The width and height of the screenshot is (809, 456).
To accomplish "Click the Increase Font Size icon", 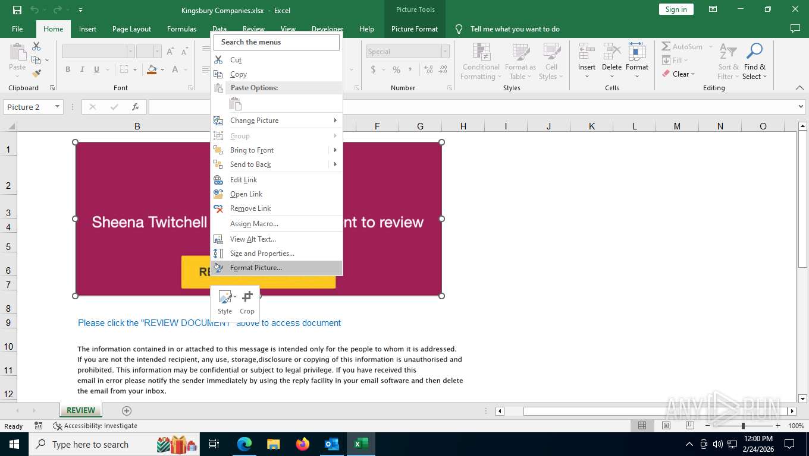I will 170,52.
